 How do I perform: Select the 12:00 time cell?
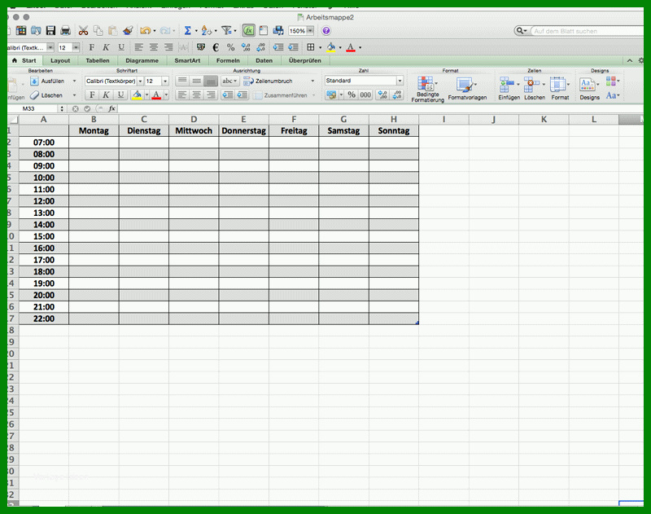click(x=44, y=201)
